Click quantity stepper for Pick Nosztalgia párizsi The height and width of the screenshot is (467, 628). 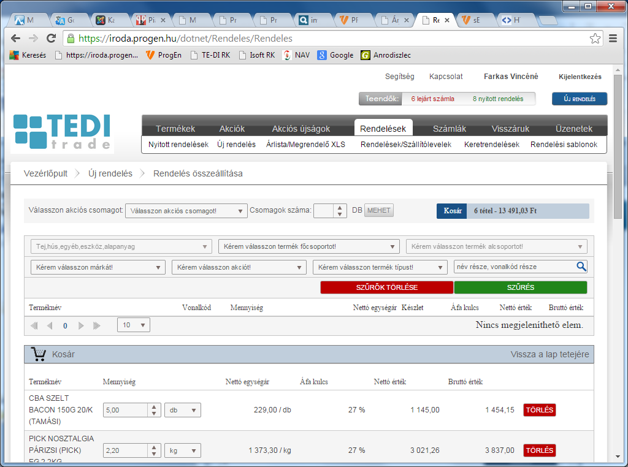click(154, 450)
